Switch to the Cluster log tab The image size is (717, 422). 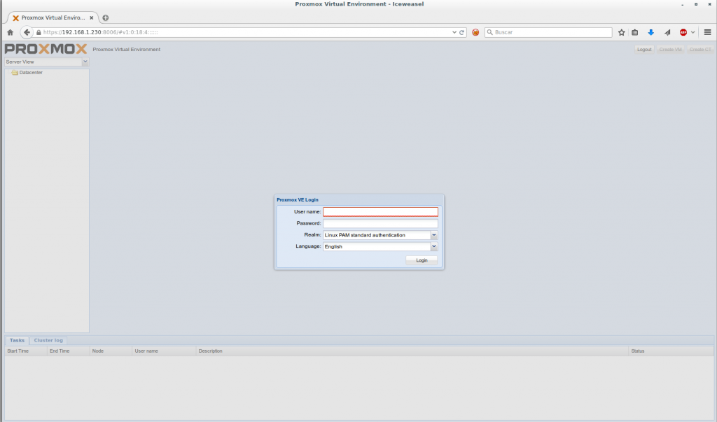48,340
